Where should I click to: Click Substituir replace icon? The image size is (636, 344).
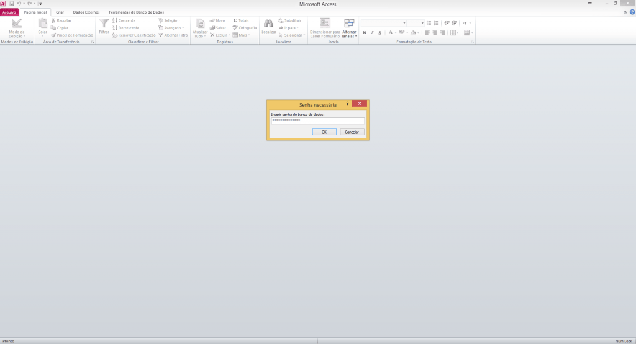click(x=281, y=20)
